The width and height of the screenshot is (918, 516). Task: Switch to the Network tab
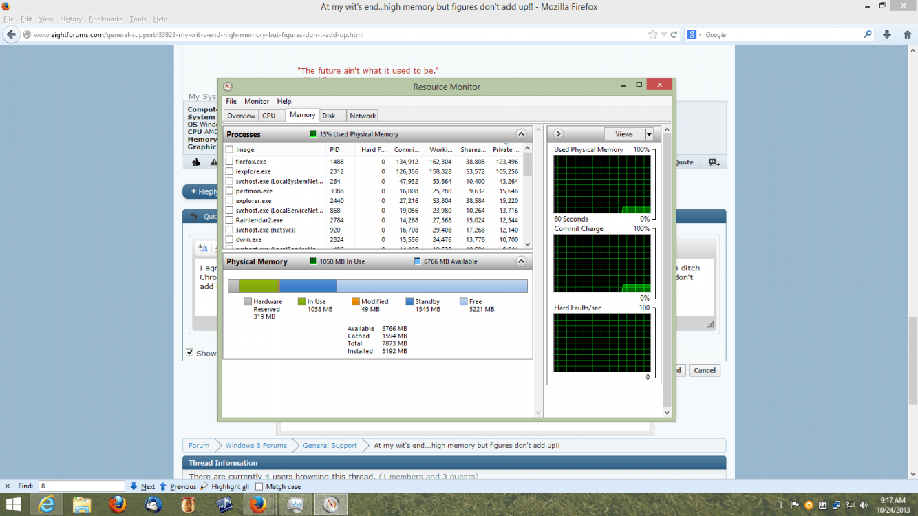(363, 116)
